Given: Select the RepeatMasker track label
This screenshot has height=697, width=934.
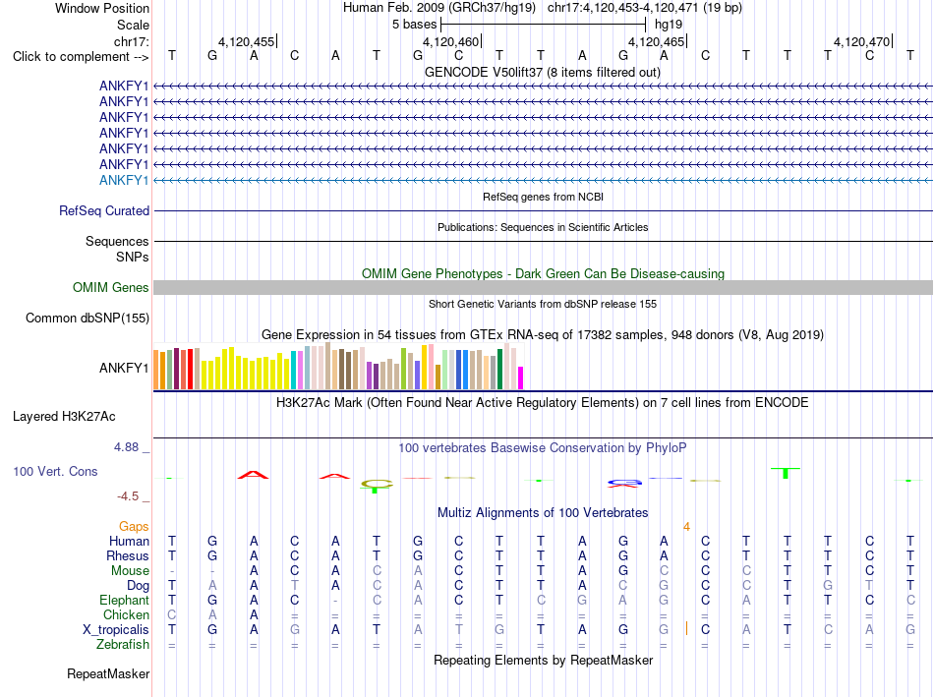Looking at the screenshot, I should pos(108,673).
